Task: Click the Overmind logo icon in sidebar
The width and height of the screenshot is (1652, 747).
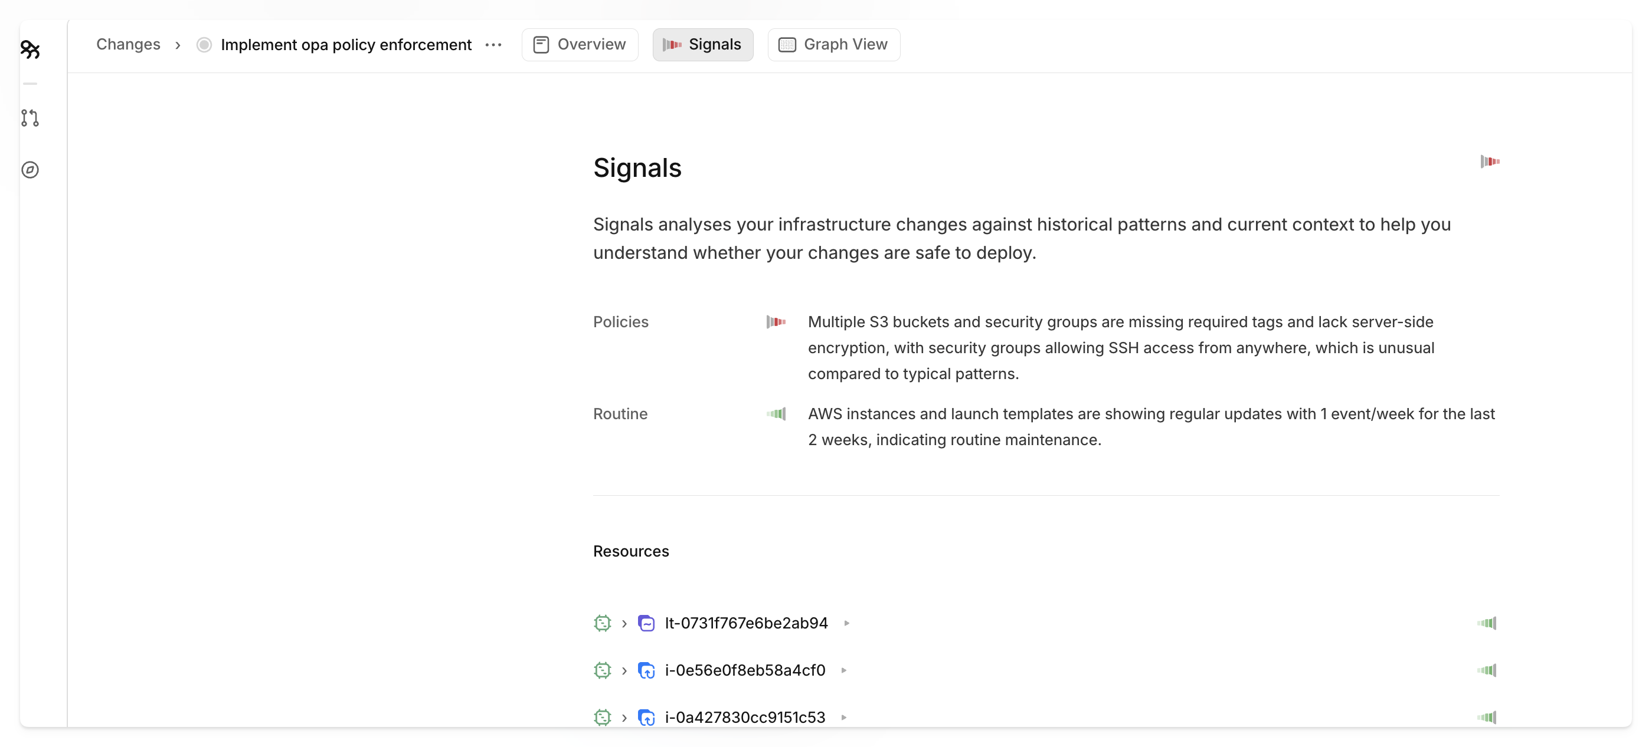Action: (30, 50)
